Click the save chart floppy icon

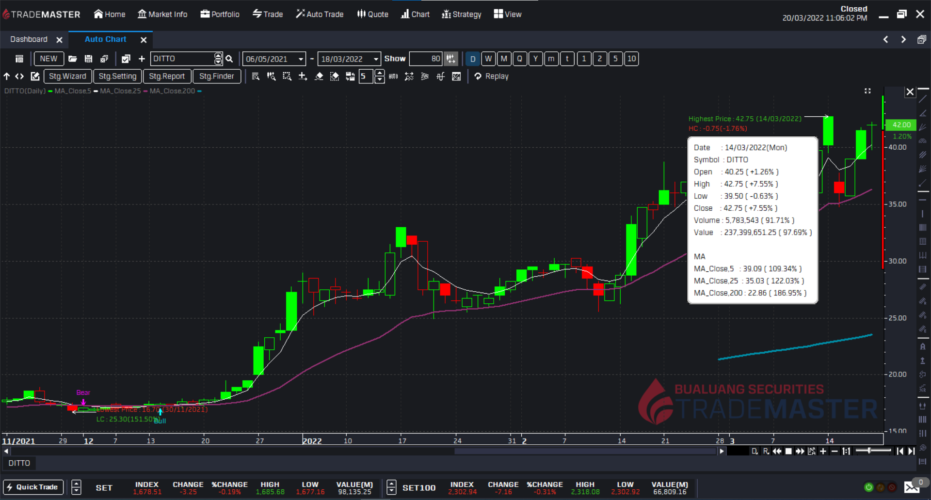coord(88,59)
